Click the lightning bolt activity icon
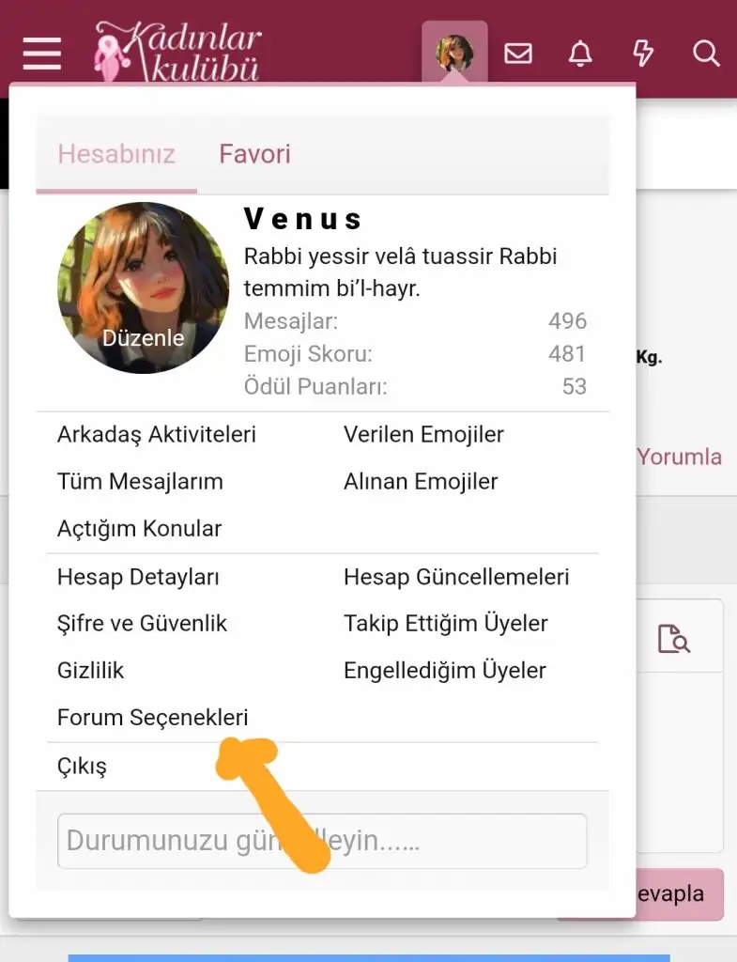Screen dimensions: 737x962 click(x=642, y=54)
